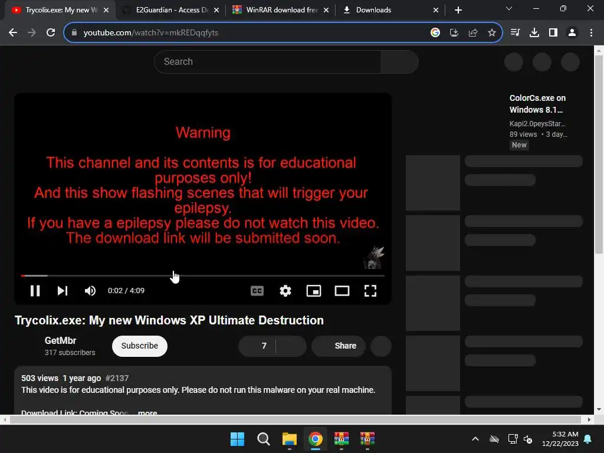Seek along the video progress bar
This screenshot has height=453, width=604.
click(203, 276)
